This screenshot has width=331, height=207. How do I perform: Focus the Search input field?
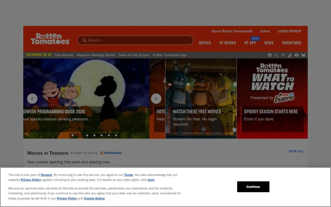click(135, 40)
